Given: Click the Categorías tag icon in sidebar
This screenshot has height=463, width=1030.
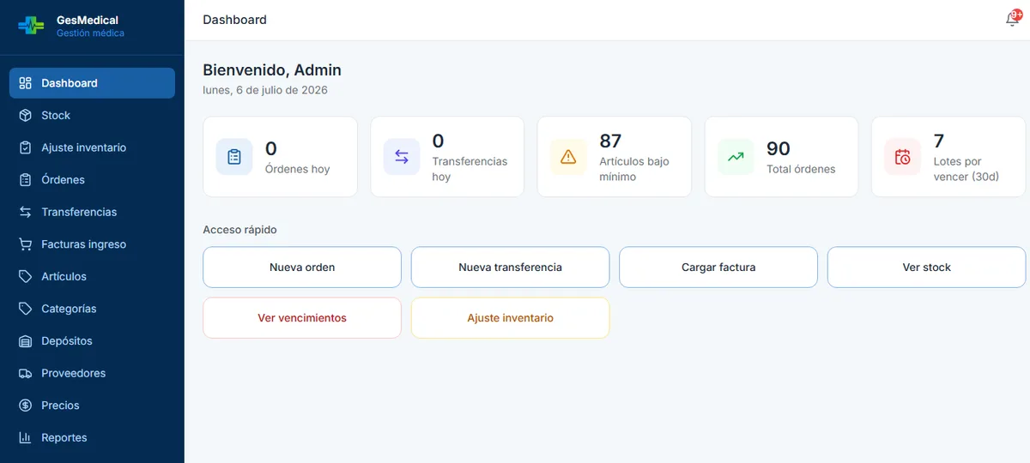Looking at the screenshot, I should coord(26,309).
